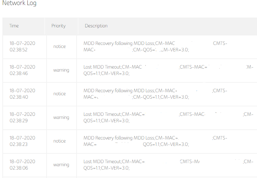Select the 02:38:52 timestamp cell

tap(22, 47)
